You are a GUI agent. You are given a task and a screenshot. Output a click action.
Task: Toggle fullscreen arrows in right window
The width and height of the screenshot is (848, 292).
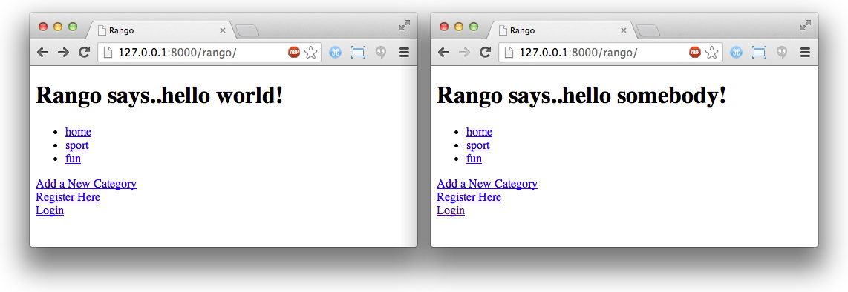(806, 25)
